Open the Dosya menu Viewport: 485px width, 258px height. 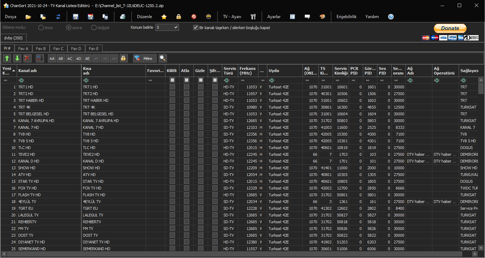(x=11, y=17)
